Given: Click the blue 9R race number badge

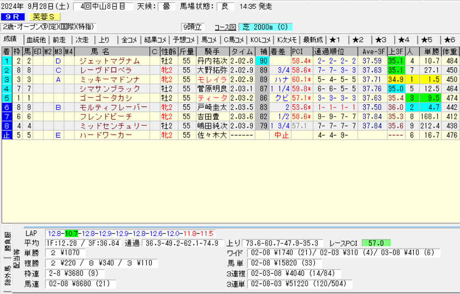Looking at the screenshot, I should [x=11, y=17].
